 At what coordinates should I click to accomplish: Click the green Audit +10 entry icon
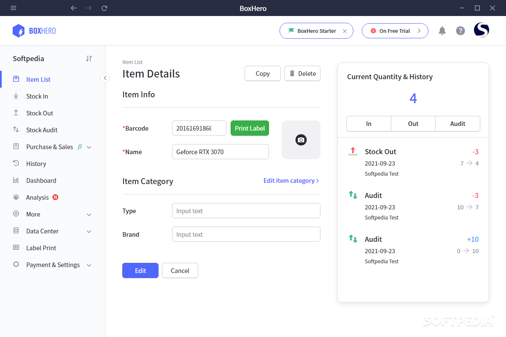click(353, 239)
